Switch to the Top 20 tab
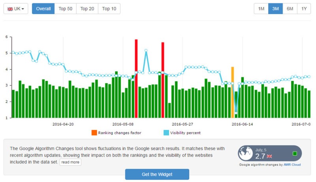The image size is (316, 182). (x=87, y=9)
